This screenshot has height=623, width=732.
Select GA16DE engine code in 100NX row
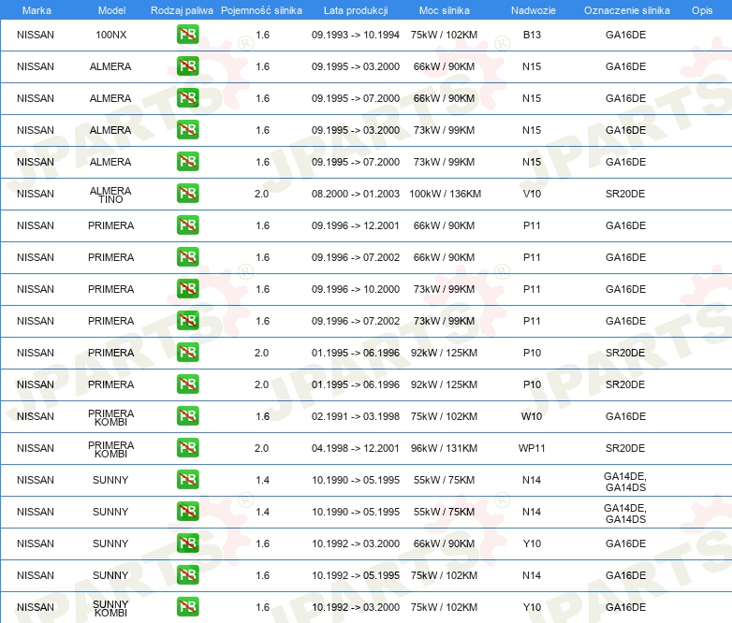coord(625,35)
